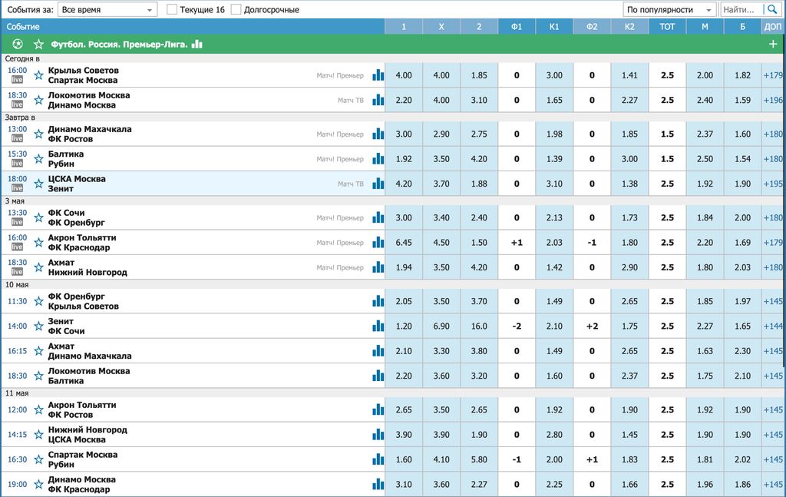Click the soccer ball icon in league header
The image size is (786, 497).
pos(18,44)
